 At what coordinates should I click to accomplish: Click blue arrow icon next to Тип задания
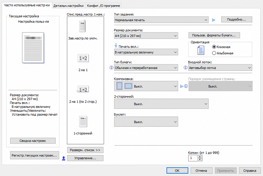(213, 20)
